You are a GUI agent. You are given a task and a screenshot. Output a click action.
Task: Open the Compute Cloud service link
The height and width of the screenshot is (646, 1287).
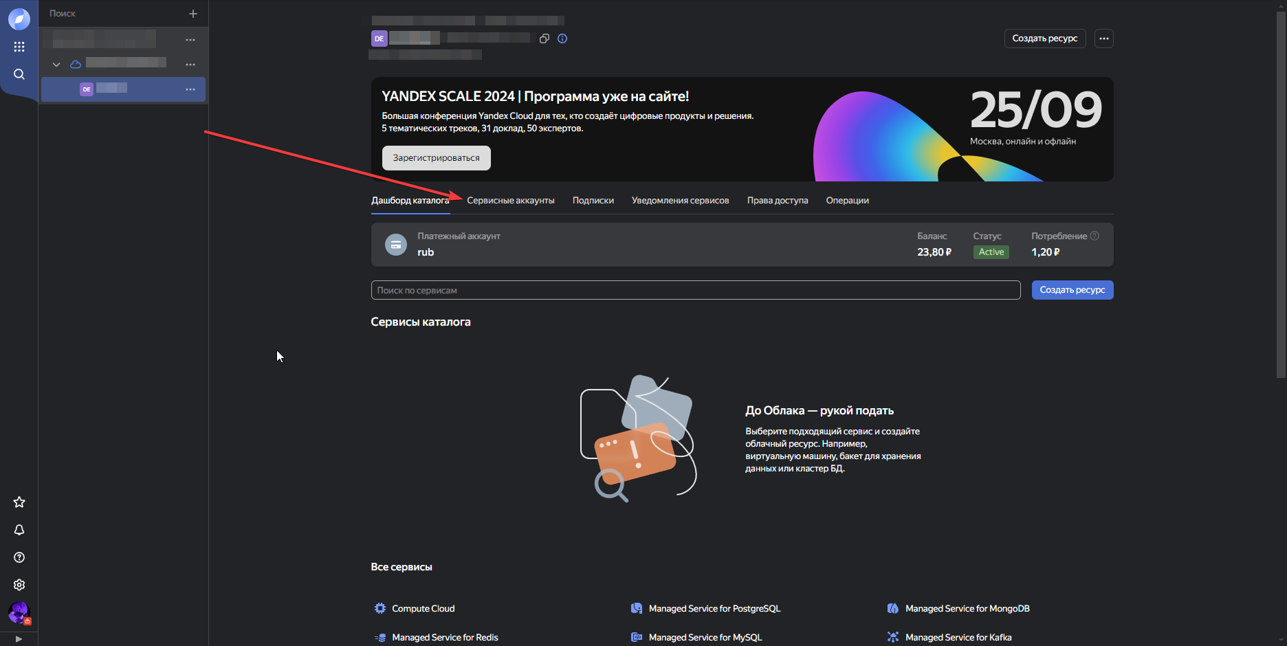coord(423,608)
